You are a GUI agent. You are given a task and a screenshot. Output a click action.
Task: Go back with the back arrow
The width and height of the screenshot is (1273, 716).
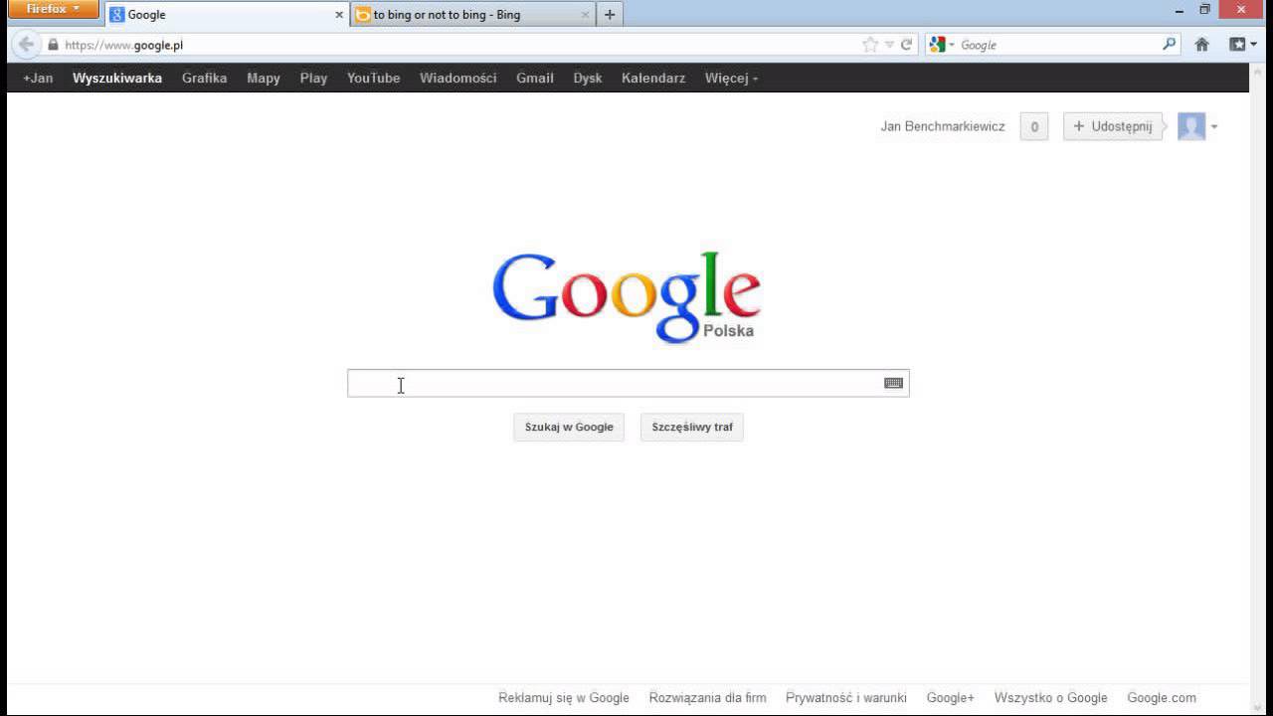26,45
